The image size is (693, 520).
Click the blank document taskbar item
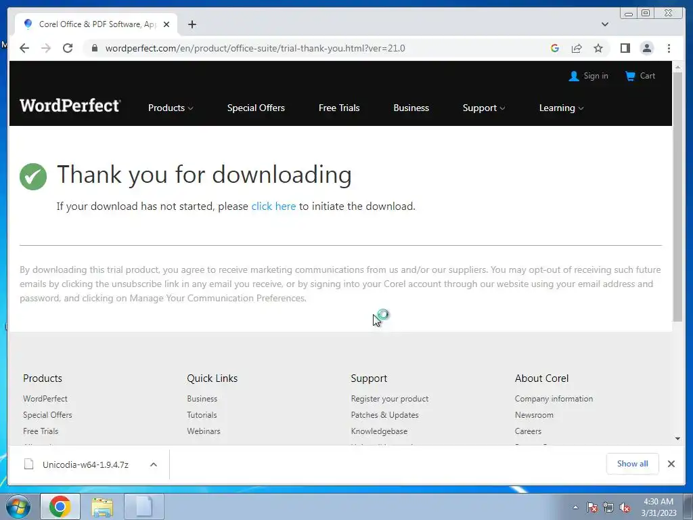(144, 506)
